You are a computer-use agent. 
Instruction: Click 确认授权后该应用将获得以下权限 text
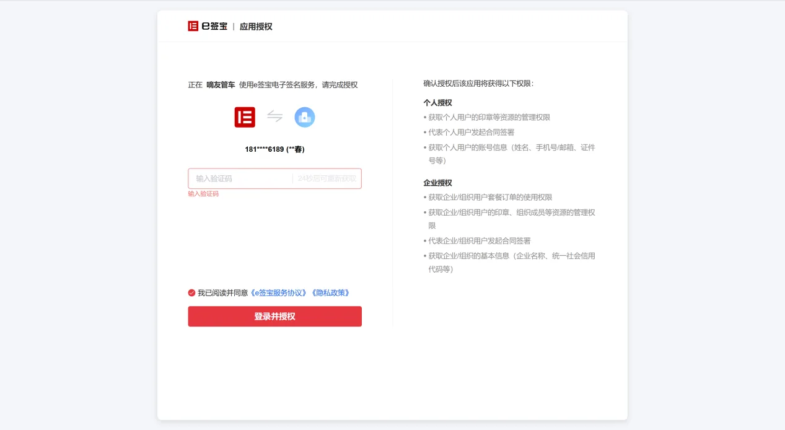478,84
